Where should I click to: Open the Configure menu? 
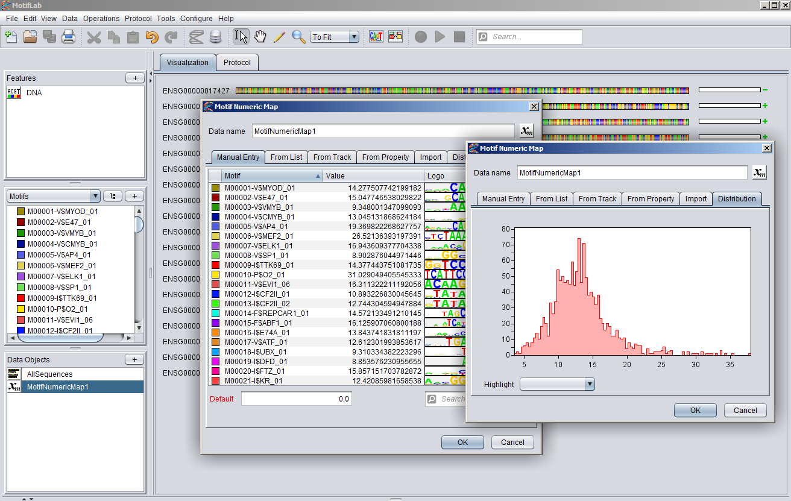(x=197, y=19)
